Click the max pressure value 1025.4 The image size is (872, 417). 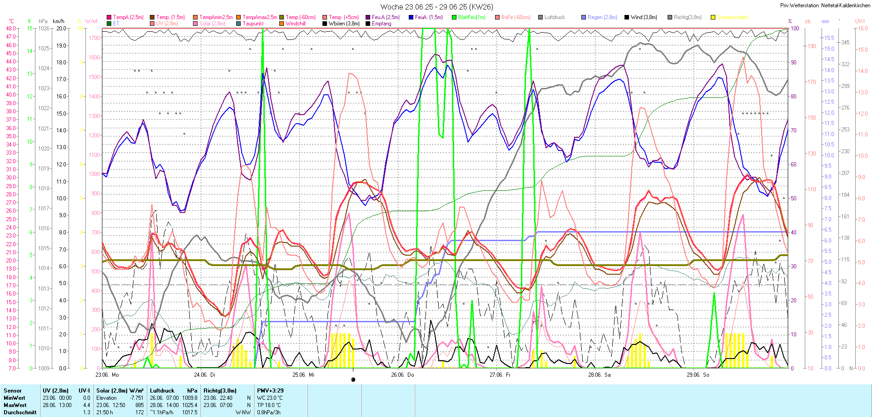click(x=190, y=405)
